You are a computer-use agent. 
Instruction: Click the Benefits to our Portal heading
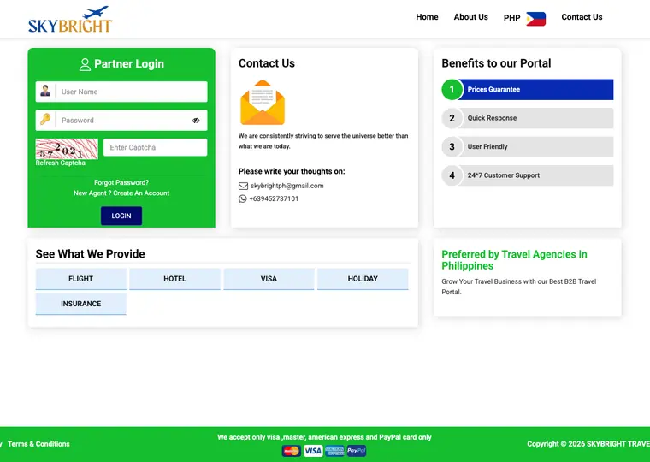point(496,63)
